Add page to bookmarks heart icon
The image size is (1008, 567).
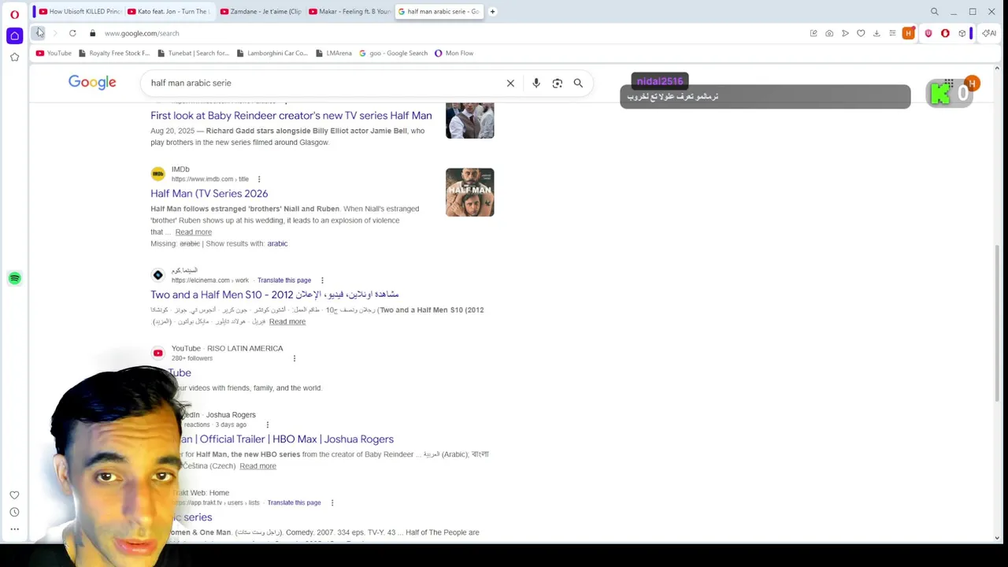coord(861,33)
